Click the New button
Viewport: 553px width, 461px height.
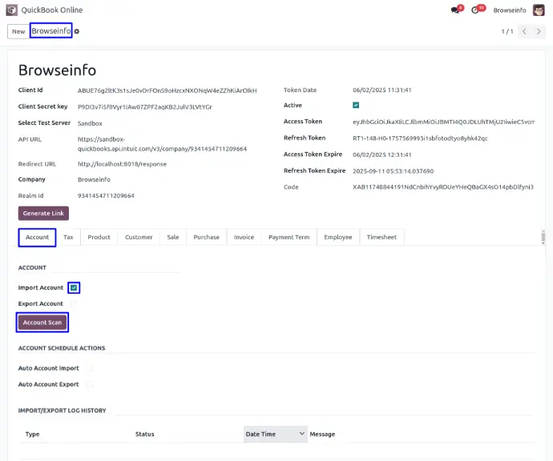point(18,31)
